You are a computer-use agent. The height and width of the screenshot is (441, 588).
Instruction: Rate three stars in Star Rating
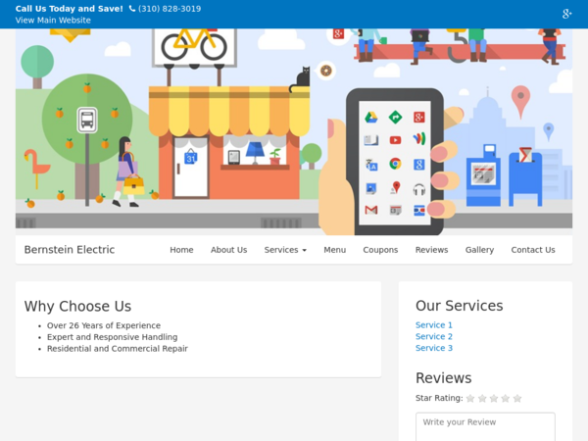point(494,398)
